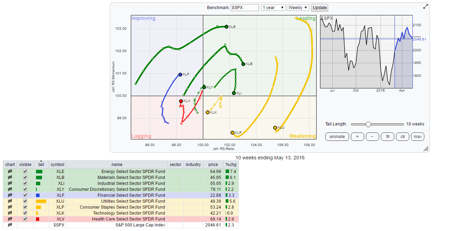The width and height of the screenshot is (474, 231).
Task: Sort table by industry column header
Action: tap(193, 165)
